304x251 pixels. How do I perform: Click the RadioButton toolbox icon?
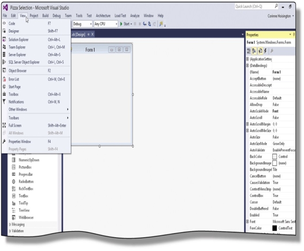(14, 182)
